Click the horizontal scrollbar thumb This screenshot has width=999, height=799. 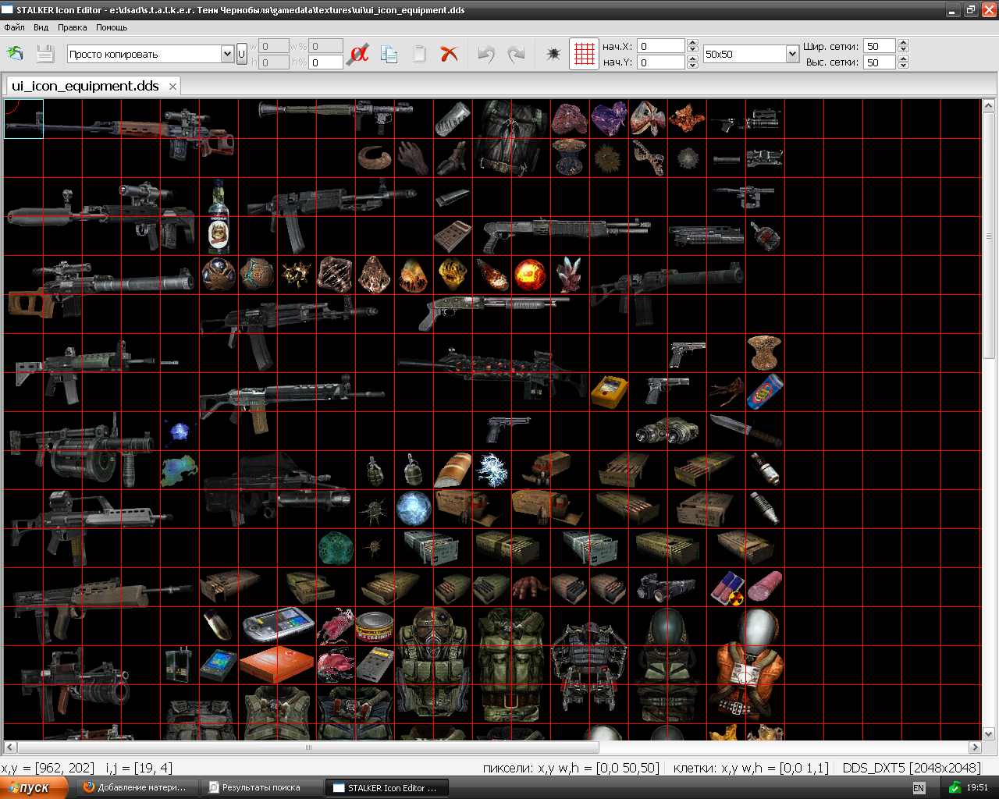308,748
